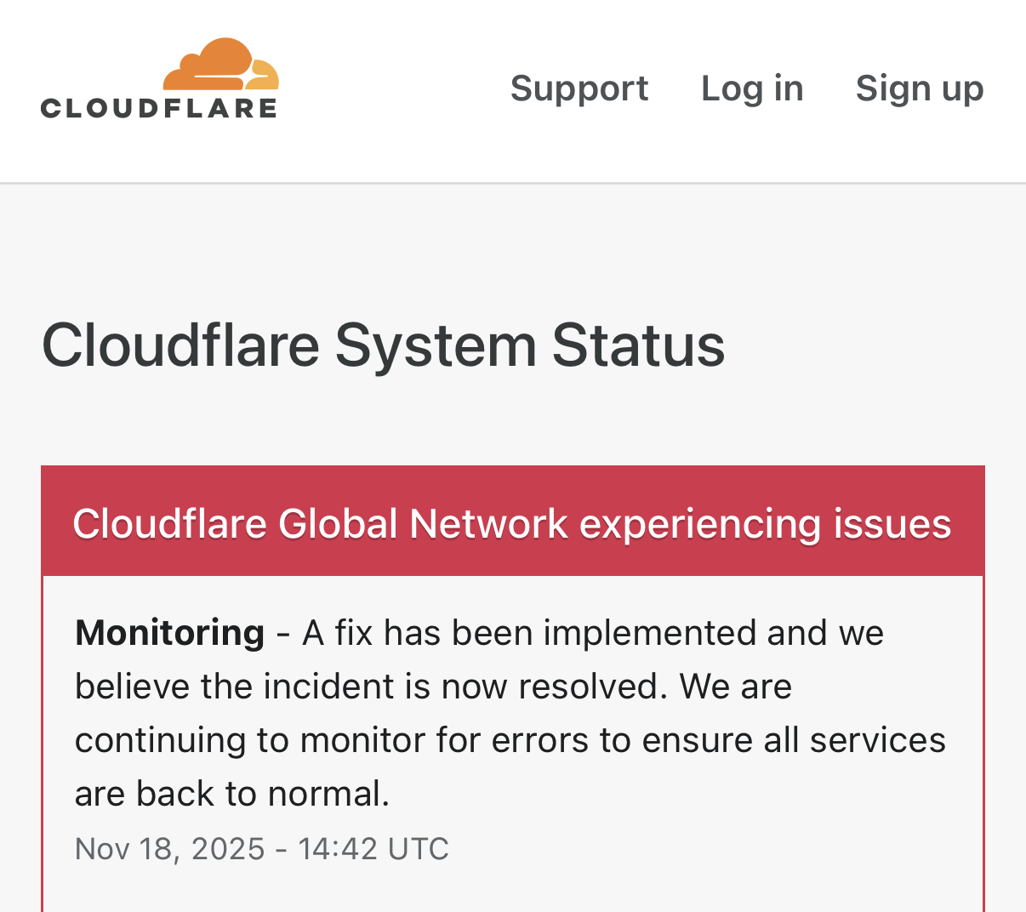Click the Nov 18, 2025 date

tap(170, 849)
